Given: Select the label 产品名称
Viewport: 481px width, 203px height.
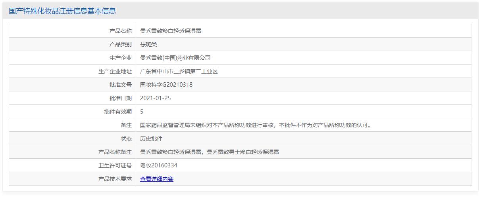Looking at the screenshot, I should tap(121, 31).
